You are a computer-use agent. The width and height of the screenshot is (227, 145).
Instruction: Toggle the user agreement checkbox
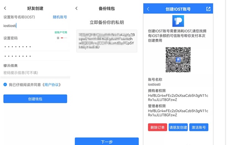click(x=5, y=85)
